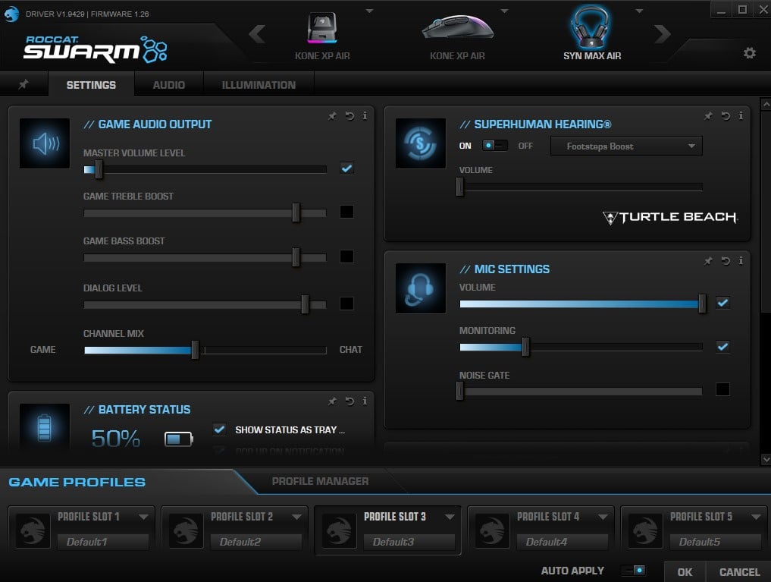771x582 pixels.
Task: Uncheck Mic Volume checkbox
Action: pyautogui.click(x=722, y=303)
